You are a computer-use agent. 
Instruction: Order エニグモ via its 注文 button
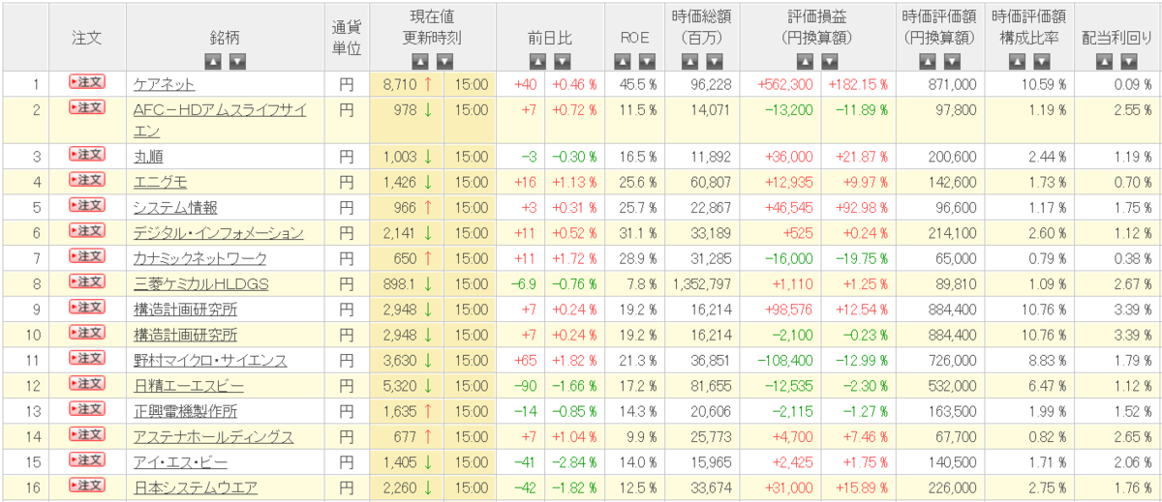coord(87,180)
